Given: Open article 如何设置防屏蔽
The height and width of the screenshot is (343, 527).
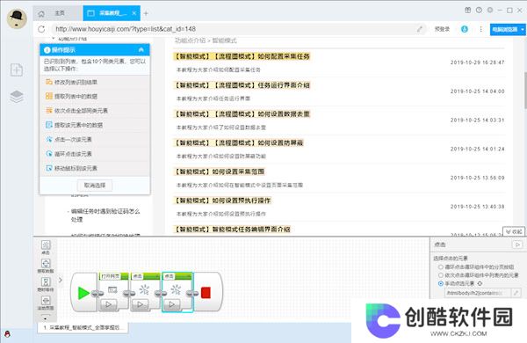Looking at the screenshot, I should [239, 143].
